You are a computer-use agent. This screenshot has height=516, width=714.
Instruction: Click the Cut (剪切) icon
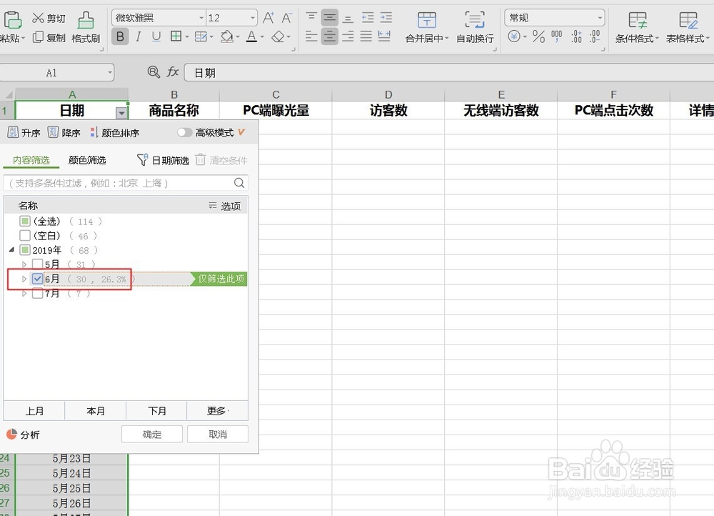[x=39, y=17]
